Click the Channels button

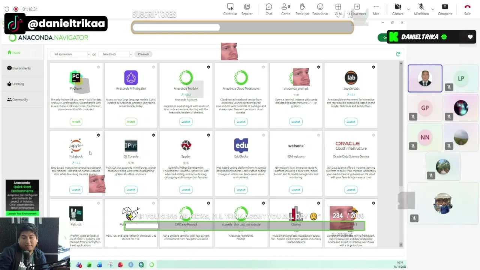point(143,54)
